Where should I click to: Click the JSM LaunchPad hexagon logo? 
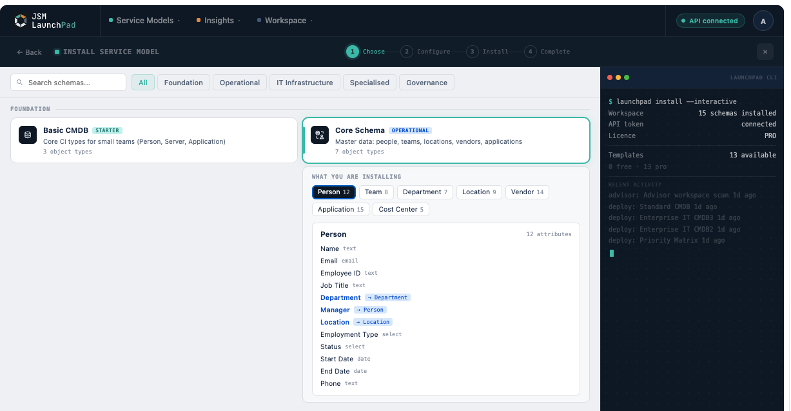click(19, 20)
